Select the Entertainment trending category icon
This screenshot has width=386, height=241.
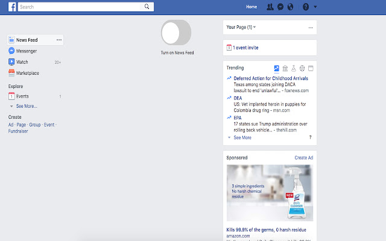pos(311,68)
